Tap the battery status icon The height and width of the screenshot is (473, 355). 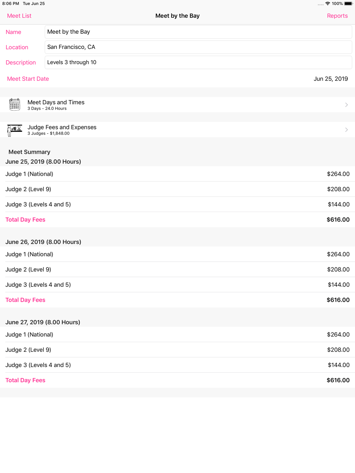(348, 4)
